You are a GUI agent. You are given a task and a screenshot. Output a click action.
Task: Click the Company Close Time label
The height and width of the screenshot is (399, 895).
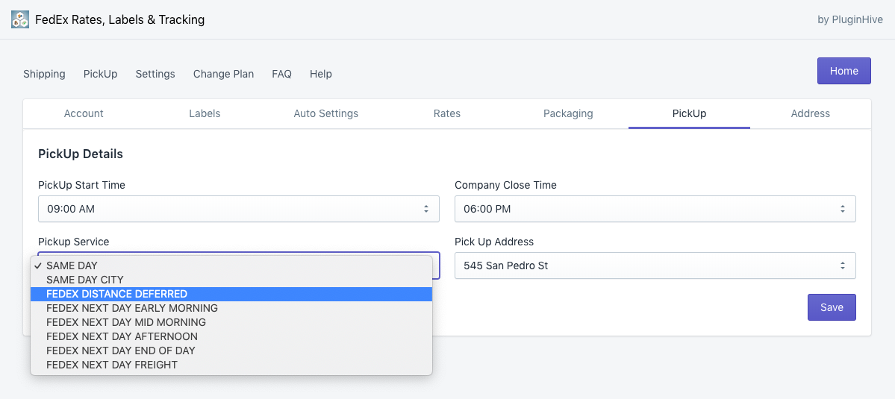505,185
